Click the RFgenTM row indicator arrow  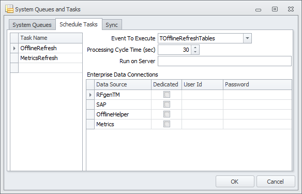(90, 95)
